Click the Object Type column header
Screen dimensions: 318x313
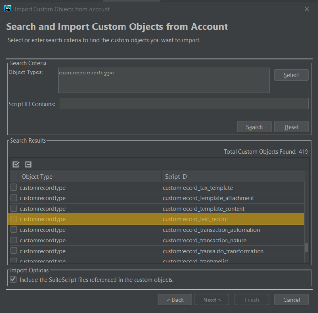point(90,176)
